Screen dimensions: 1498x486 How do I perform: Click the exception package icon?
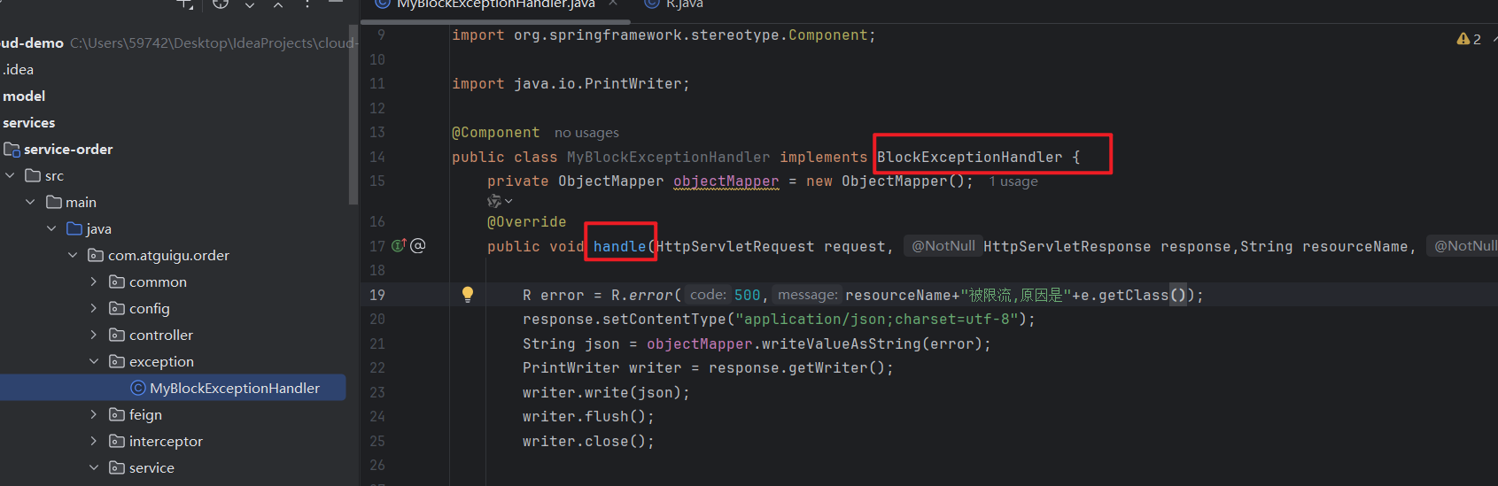[x=117, y=361]
